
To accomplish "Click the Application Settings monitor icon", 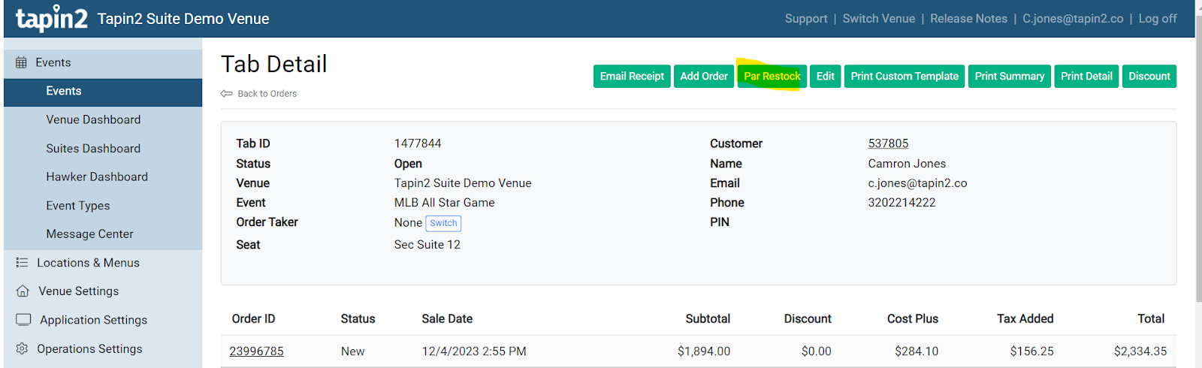I will [23, 319].
